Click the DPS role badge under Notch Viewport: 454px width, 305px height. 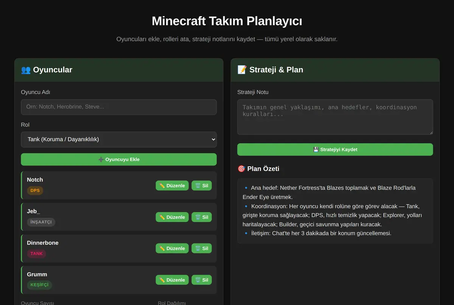pyautogui.click(x=35, y=190)
